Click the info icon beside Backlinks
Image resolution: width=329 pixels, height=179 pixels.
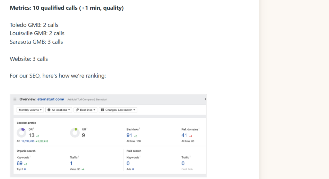[x=139, y=129]
